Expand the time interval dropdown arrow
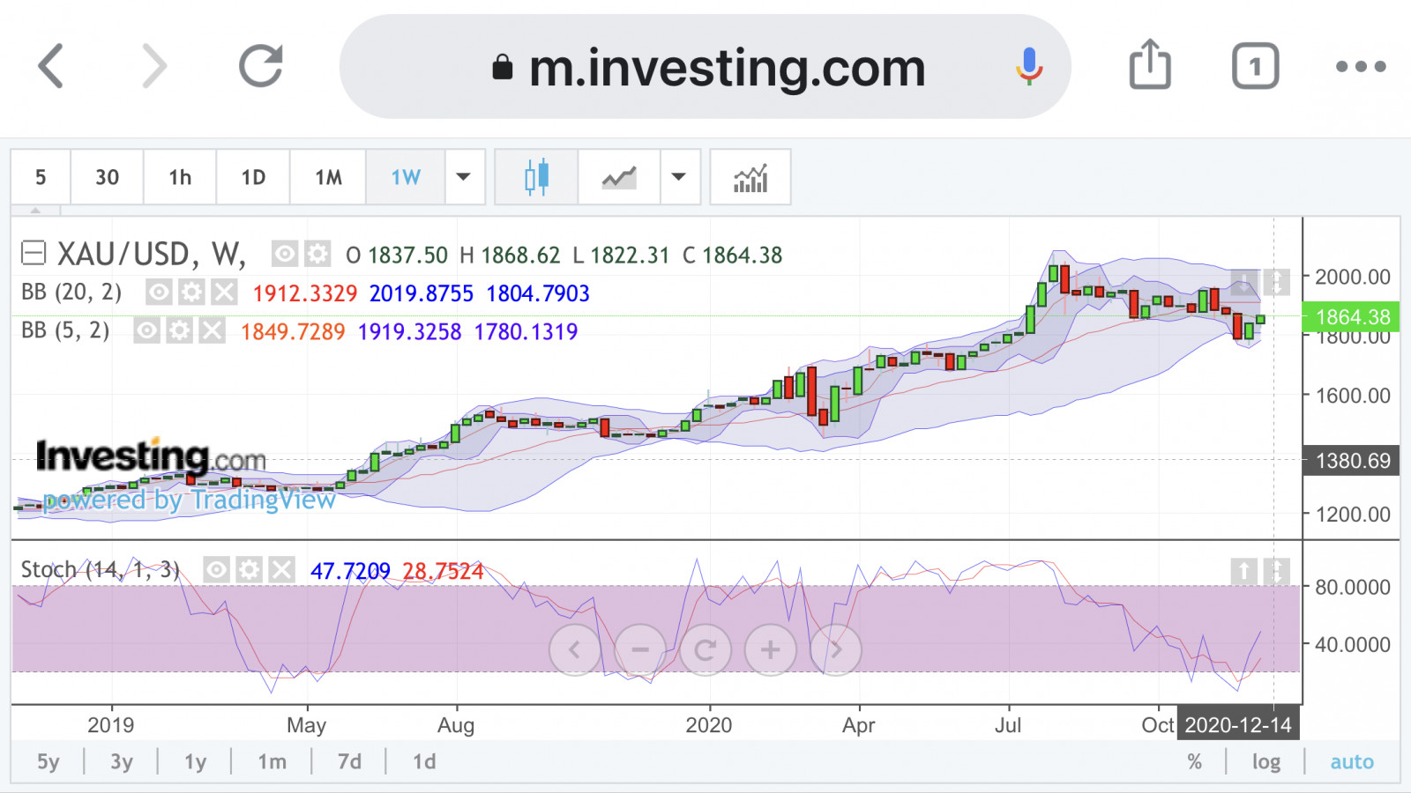 point(464,177)
